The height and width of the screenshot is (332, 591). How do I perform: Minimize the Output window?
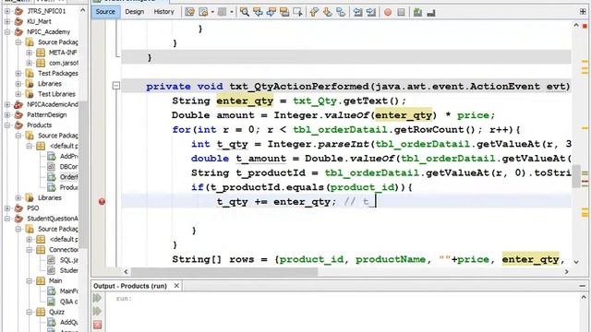click(583, 286)
